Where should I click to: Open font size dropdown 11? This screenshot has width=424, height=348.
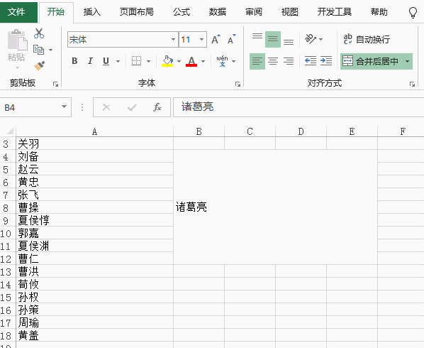(x=201, y=40)
